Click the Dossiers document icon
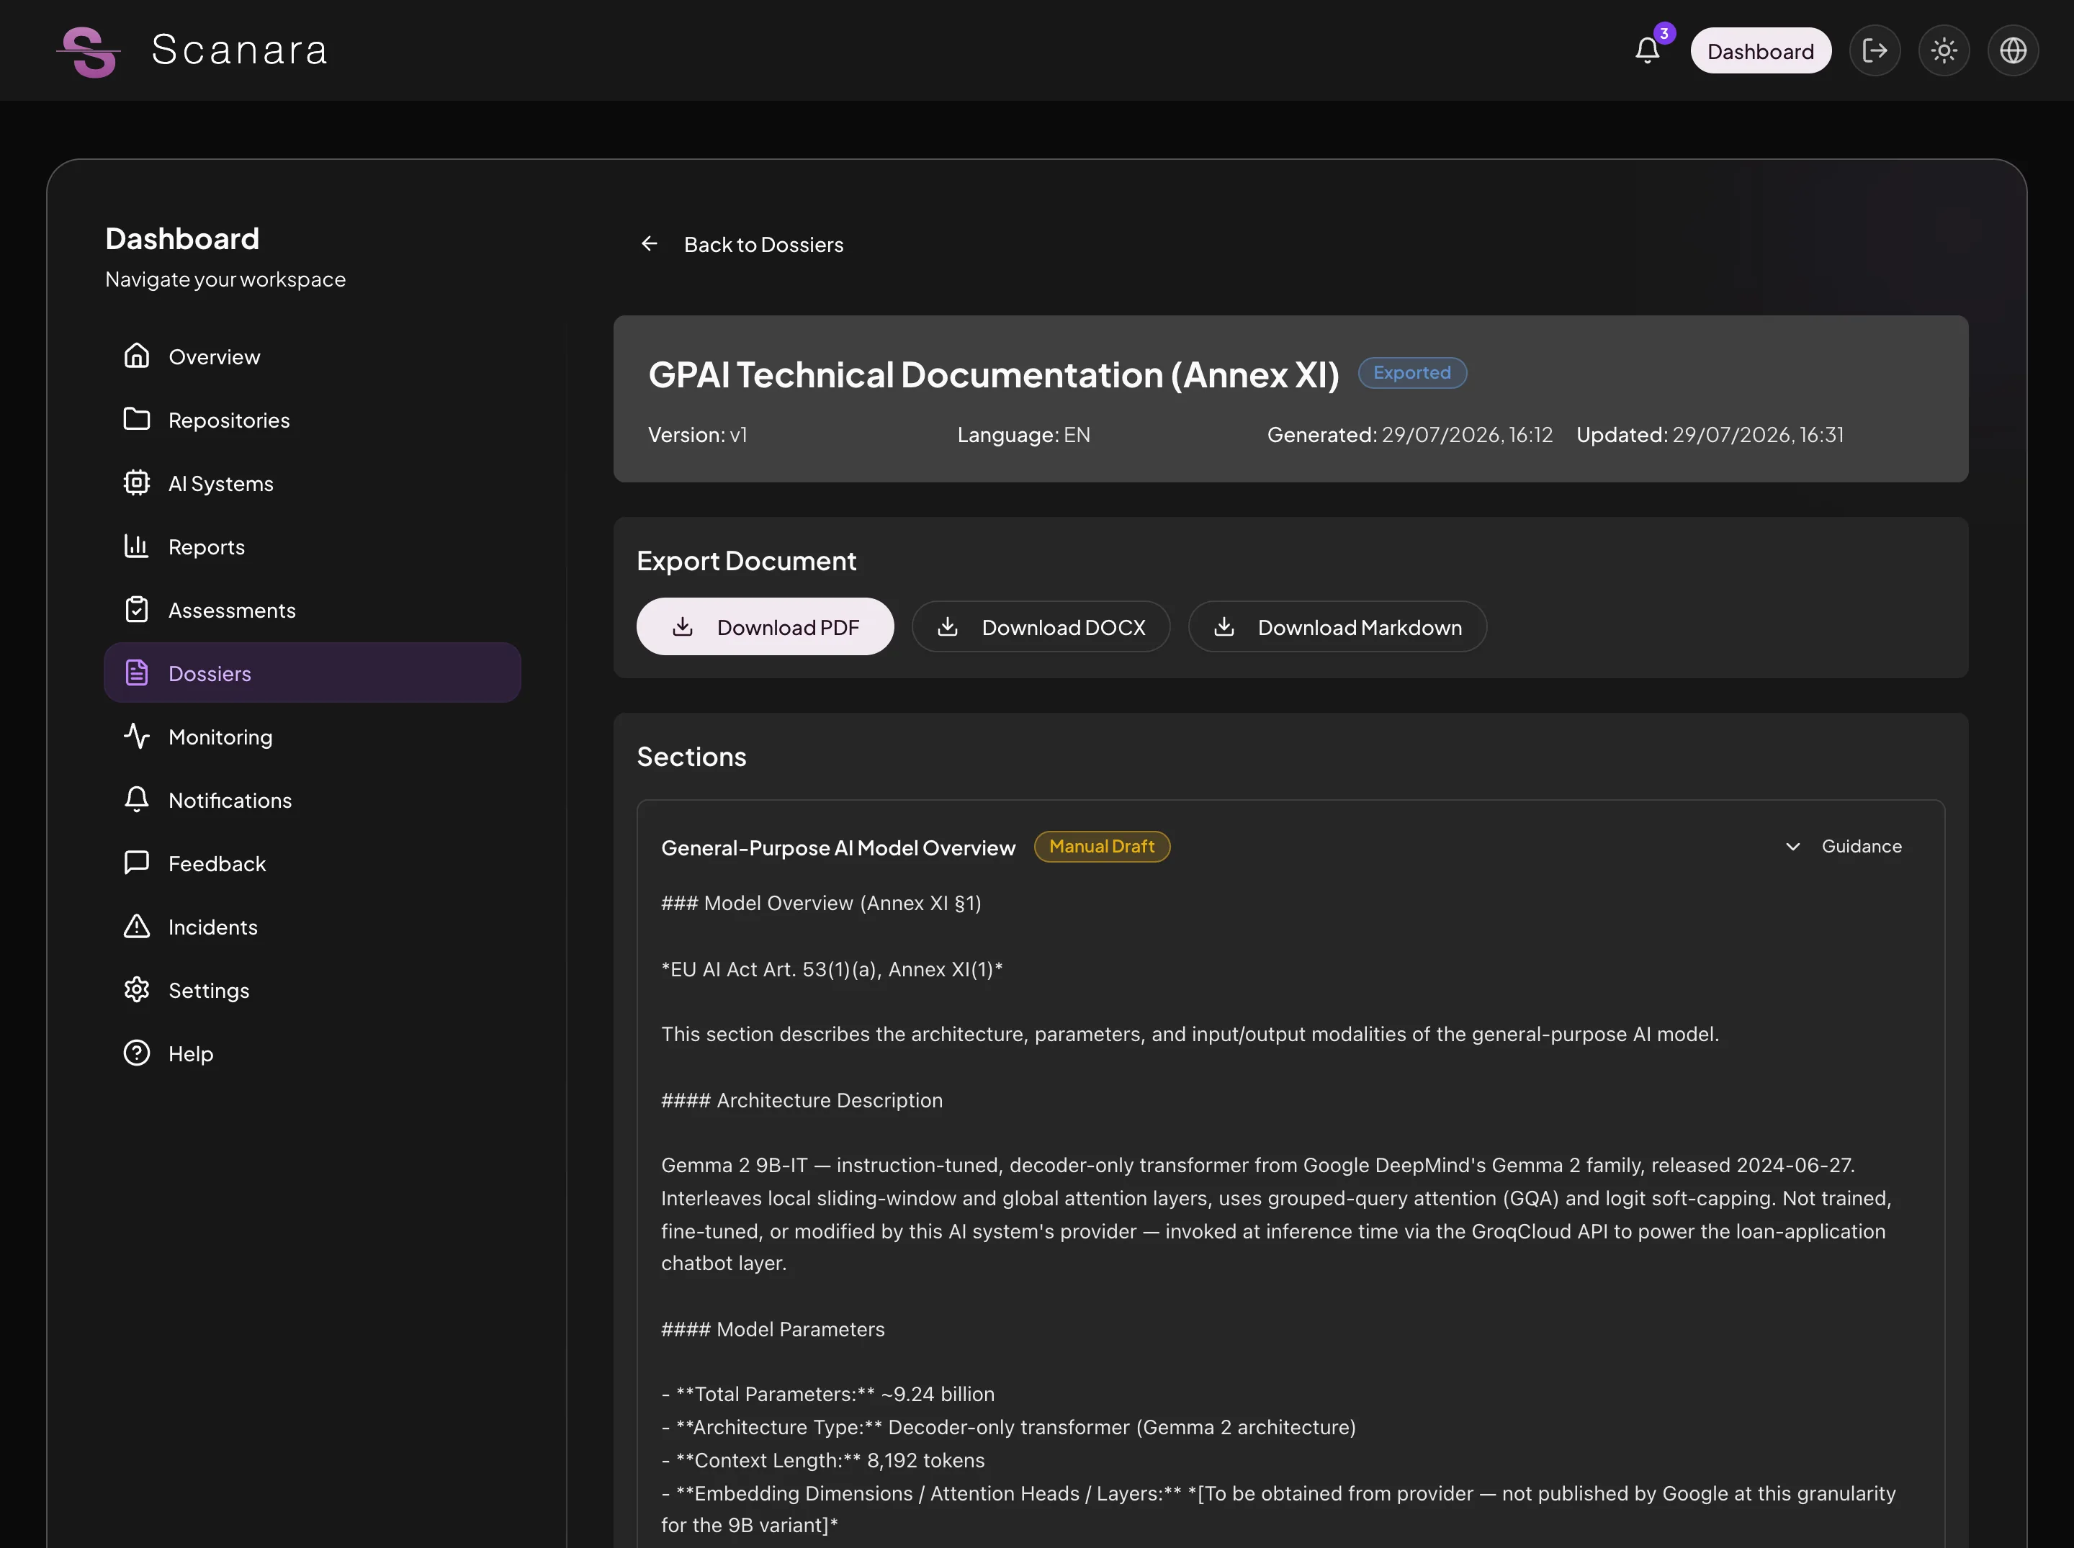 pos(137,672)
